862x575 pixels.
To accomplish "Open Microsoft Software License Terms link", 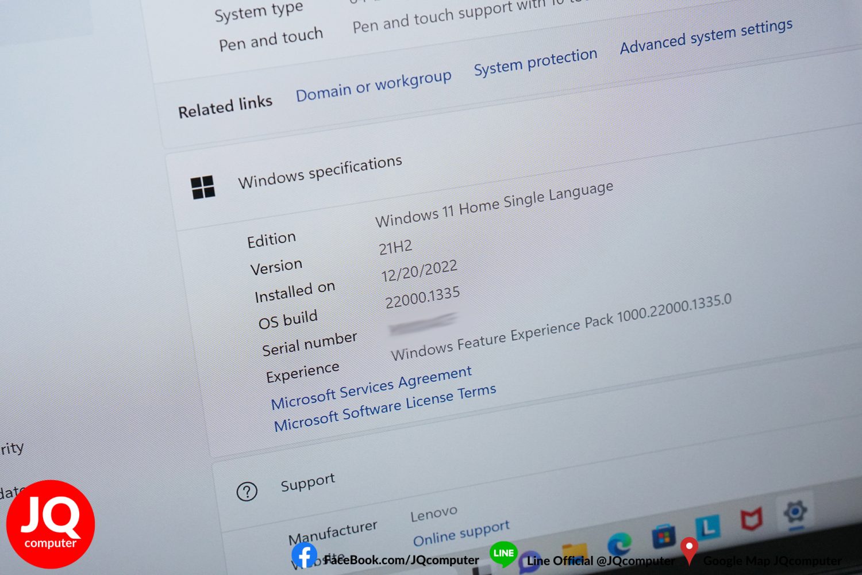I will click(385, 408).
